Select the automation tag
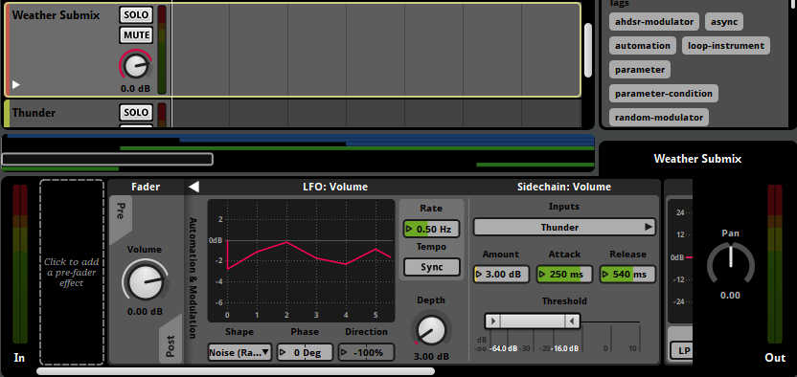Screen dimensions: 797x377 pyautogui.click(x=643, y=46)
